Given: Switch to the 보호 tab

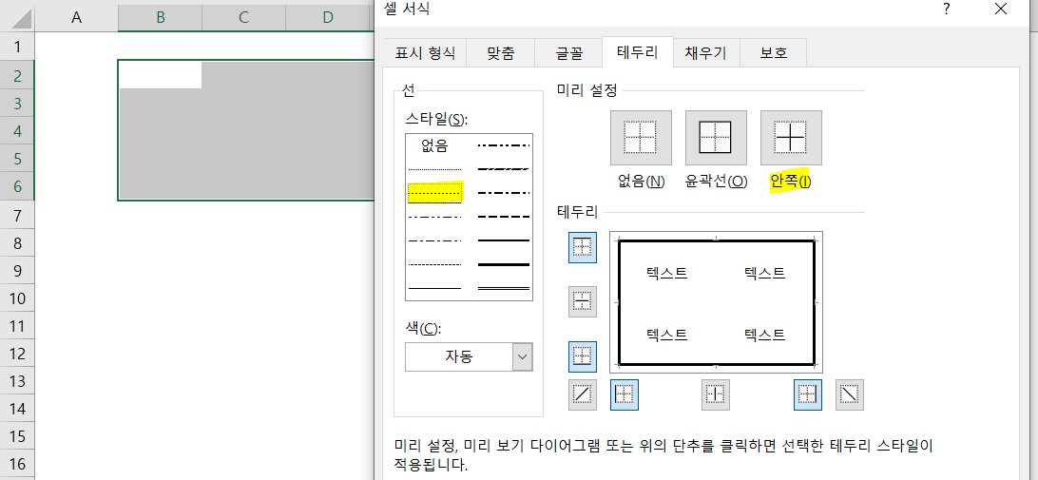Looking at the screenshot, I should coord(773,53).
